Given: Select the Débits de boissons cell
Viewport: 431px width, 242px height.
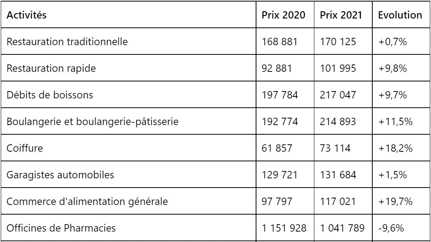Looking at the screenshot, I should pos(128,95).
